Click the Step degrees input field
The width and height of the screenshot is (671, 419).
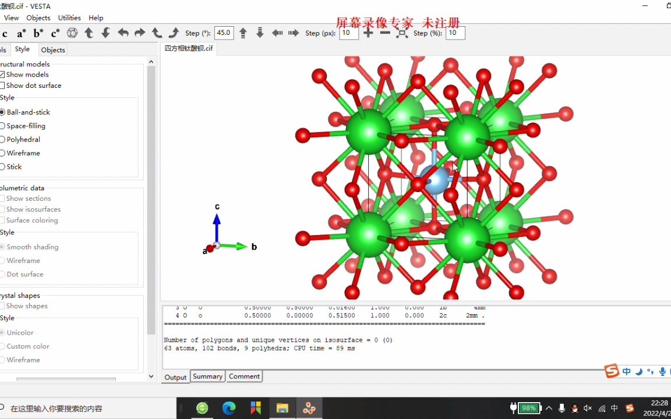point(224,33)
